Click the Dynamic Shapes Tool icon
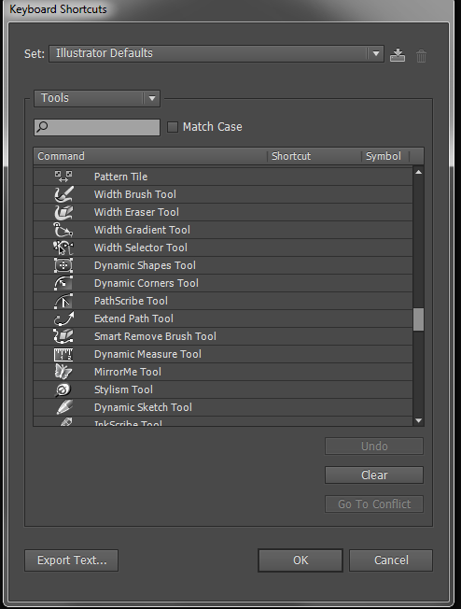Screen dimensions: 461x609 (63, 265)
